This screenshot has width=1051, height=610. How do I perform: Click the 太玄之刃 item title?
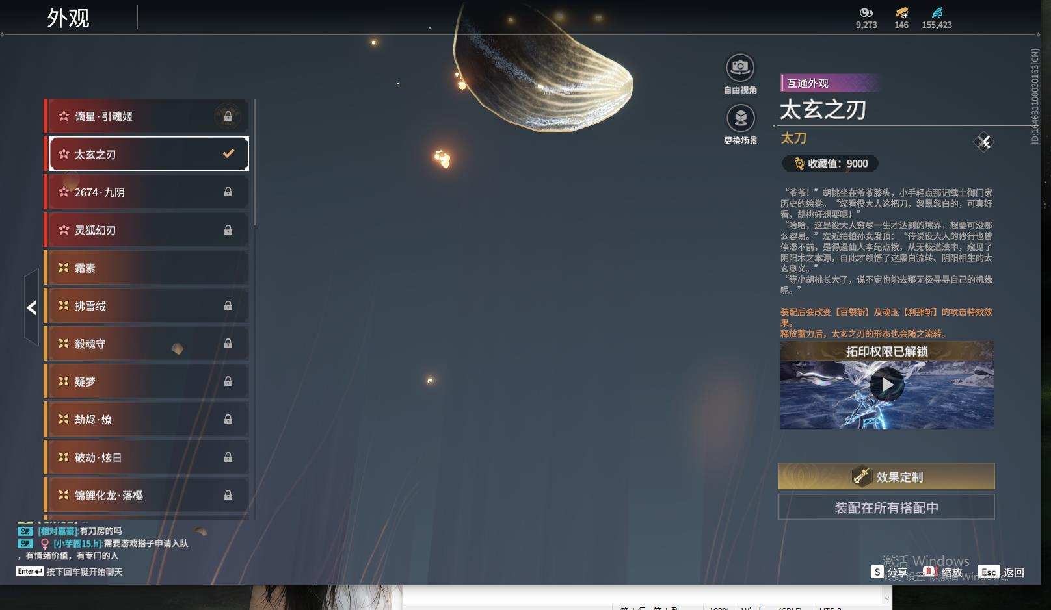coord(823,110)
